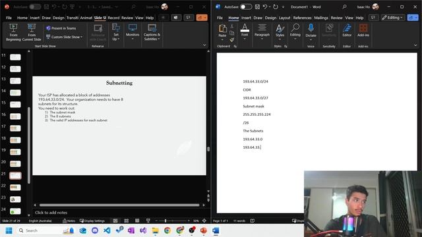Switch to Word Insert tab
The height and width of the screenshot is (237, 422).
tap(246, 18)
